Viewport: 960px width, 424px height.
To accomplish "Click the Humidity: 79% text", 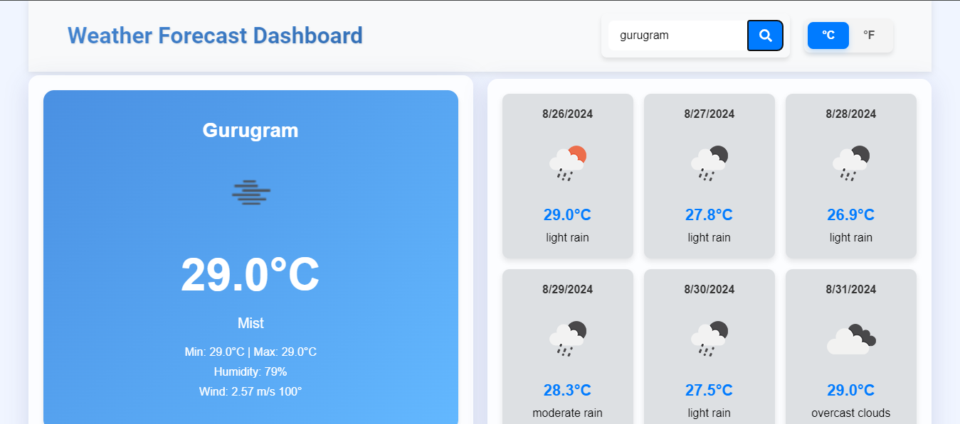I will [250, 371].
